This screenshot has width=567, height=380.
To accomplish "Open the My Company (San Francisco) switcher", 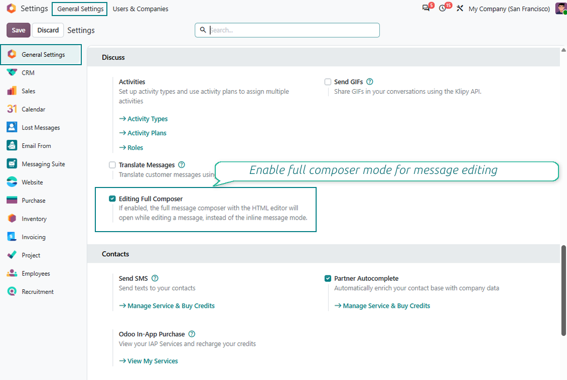I will point(509,9).
